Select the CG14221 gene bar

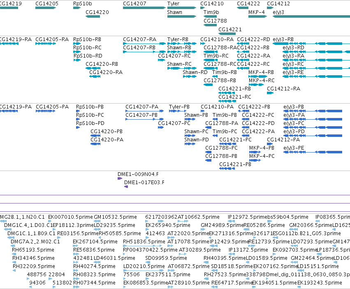(x=227, y=34)
